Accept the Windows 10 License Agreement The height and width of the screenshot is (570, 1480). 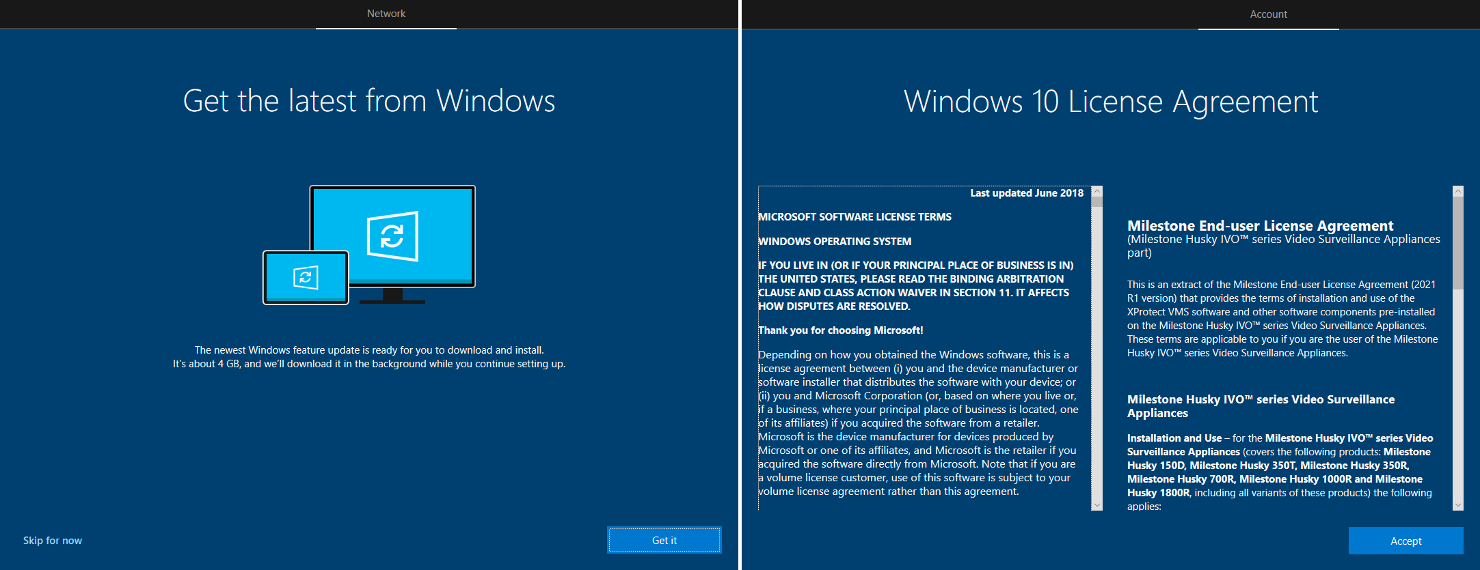(1405, 541)
